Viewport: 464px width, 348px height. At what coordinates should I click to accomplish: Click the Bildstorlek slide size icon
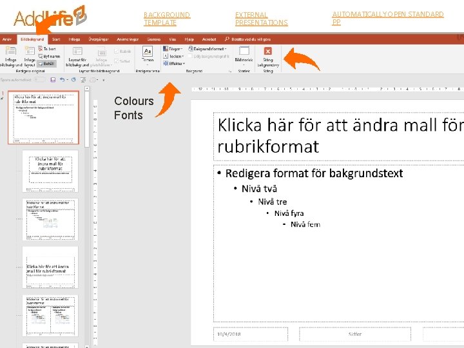pos(244,51)
